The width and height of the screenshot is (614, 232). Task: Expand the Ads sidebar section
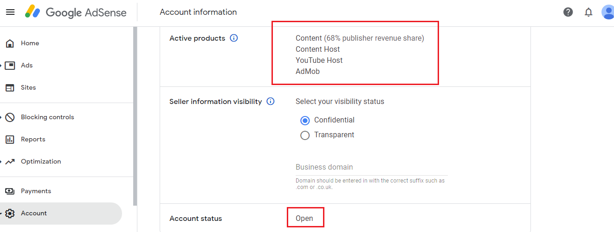1,66
